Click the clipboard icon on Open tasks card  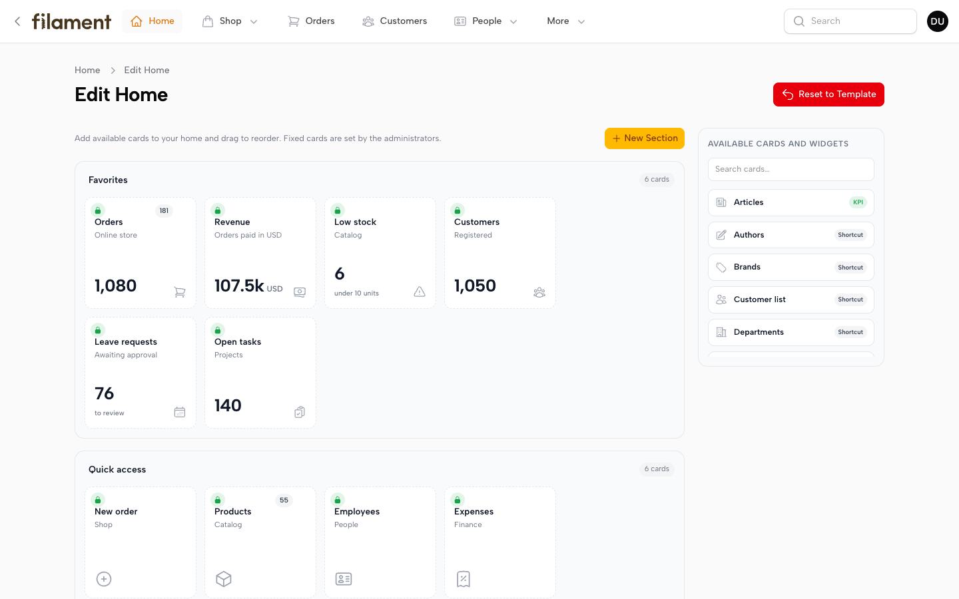[300, 412]
